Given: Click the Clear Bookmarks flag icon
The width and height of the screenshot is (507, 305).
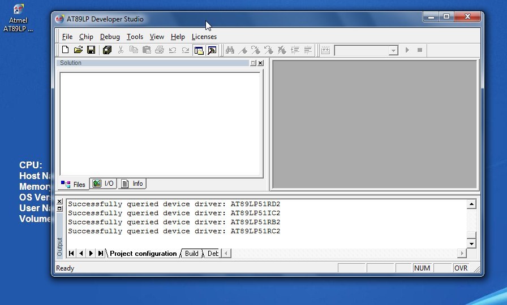Looking at the screenshot, I should tap(282, 50).
